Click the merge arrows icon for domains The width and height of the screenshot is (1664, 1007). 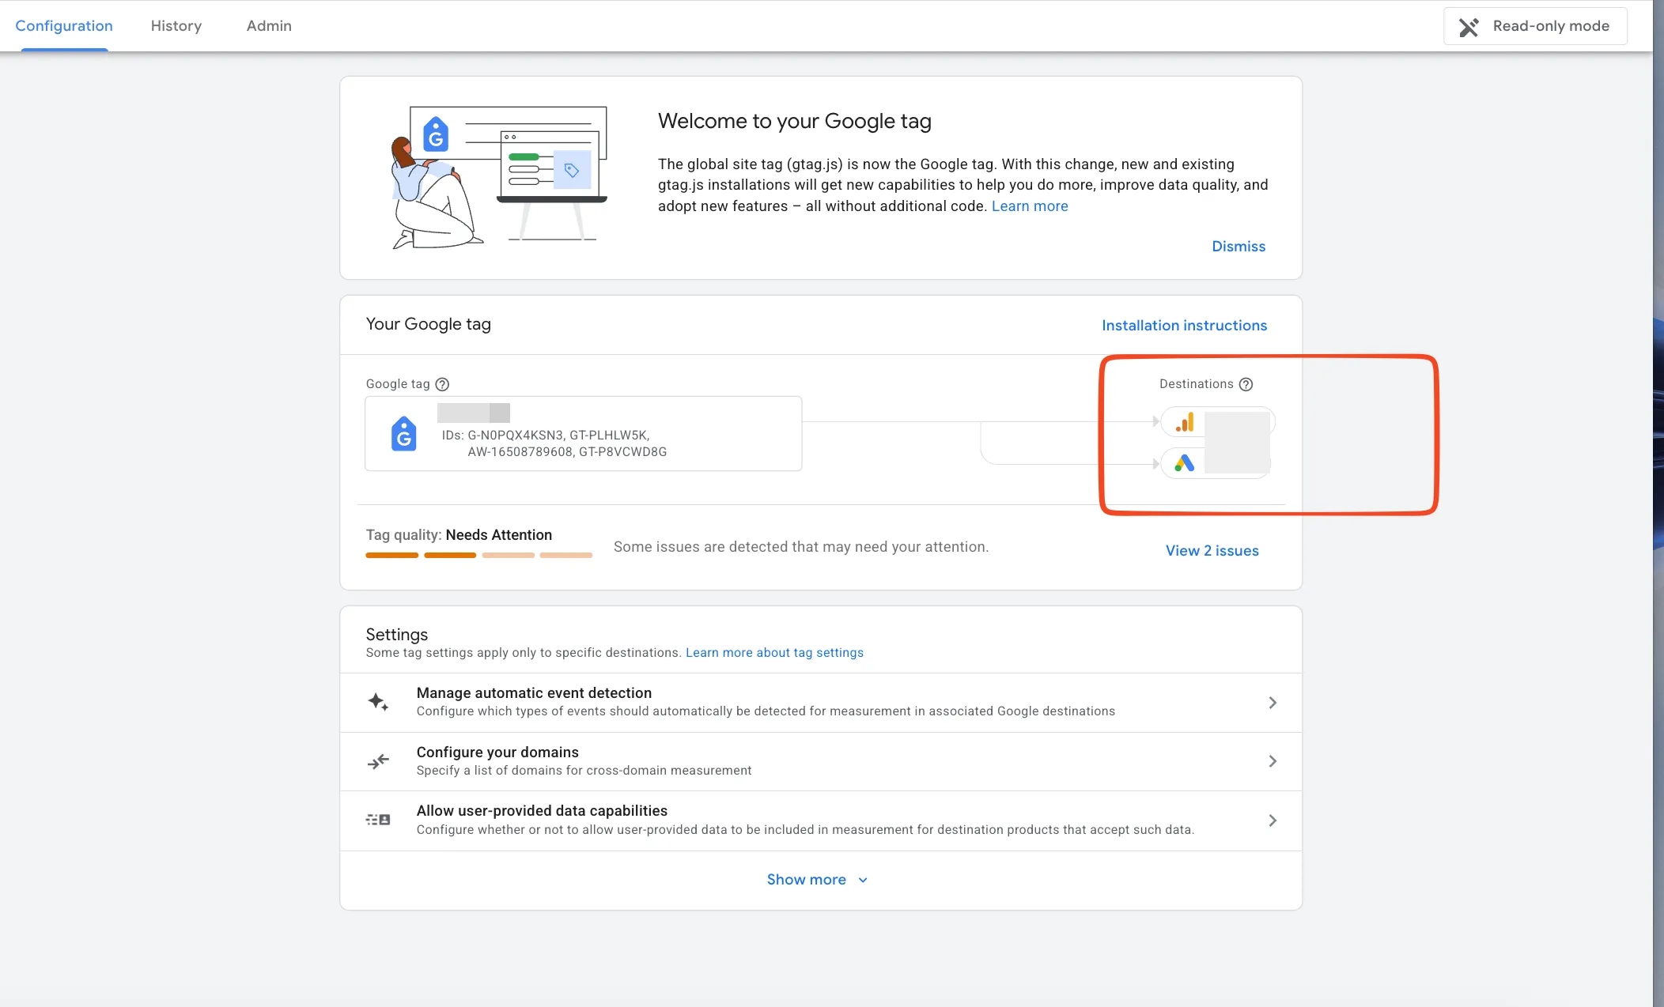pos(378,761)
